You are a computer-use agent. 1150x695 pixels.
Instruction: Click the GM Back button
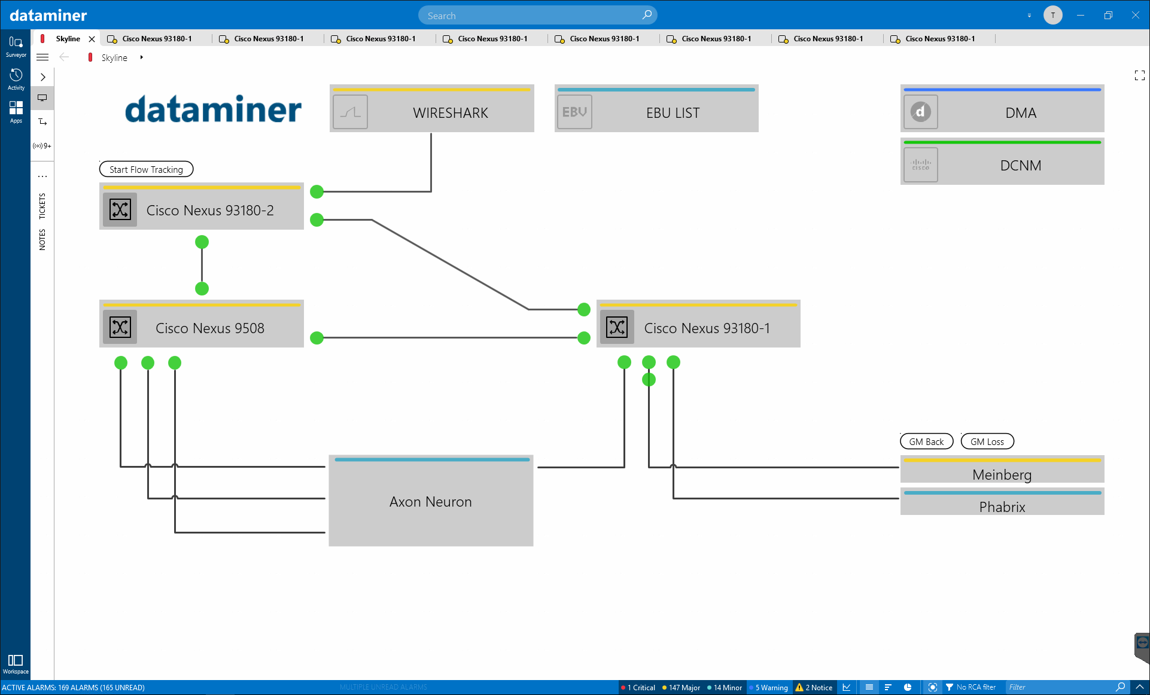(926, 441)
